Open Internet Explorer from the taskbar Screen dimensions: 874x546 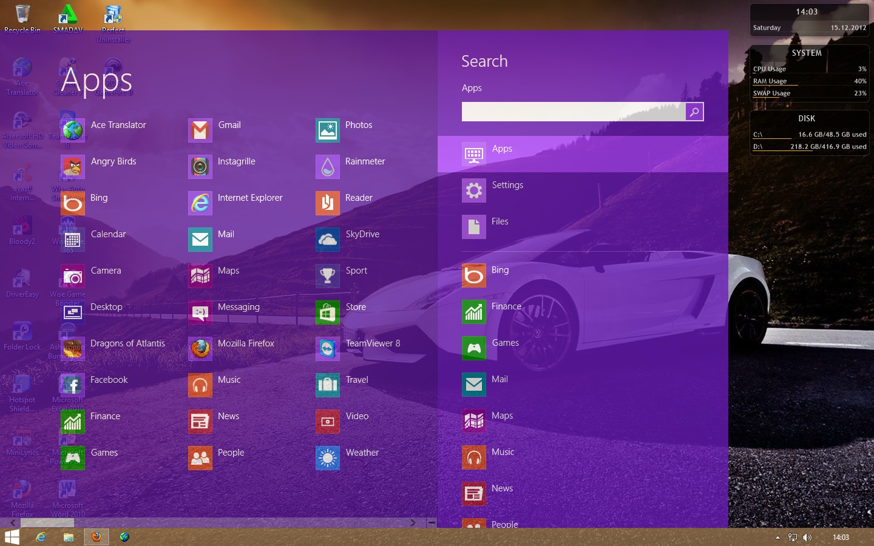pyautogui.click(x=41, y=537)
